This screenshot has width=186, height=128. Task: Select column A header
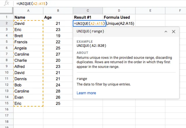[x=28, y=11]
